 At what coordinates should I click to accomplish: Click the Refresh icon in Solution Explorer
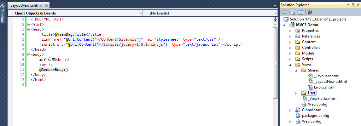click(x=300, y=12)
